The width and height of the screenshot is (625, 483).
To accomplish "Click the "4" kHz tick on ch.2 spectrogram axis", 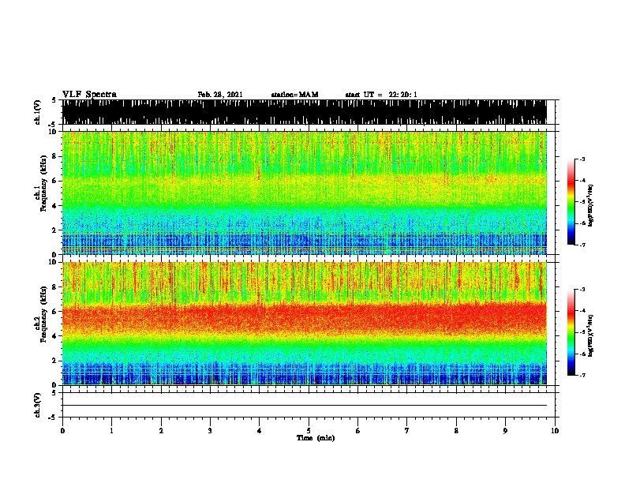I will [x=54, y=336].
